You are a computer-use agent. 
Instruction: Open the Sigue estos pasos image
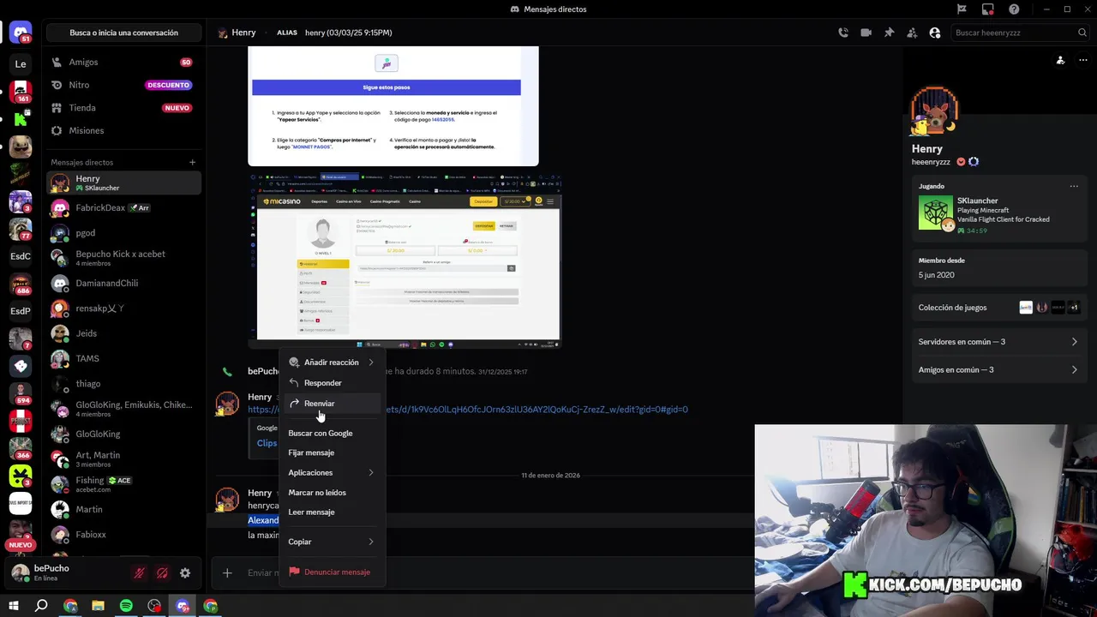coord(393,106)
